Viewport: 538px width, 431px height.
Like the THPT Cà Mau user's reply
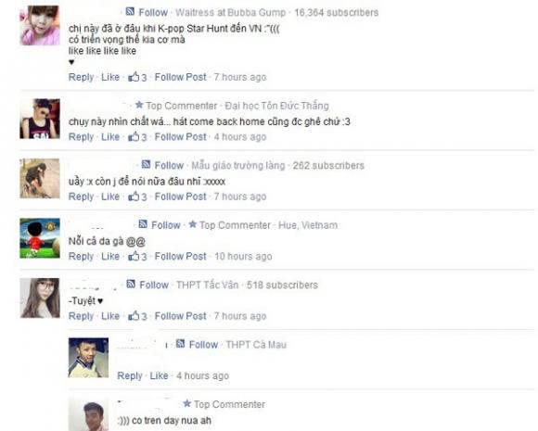159,375
